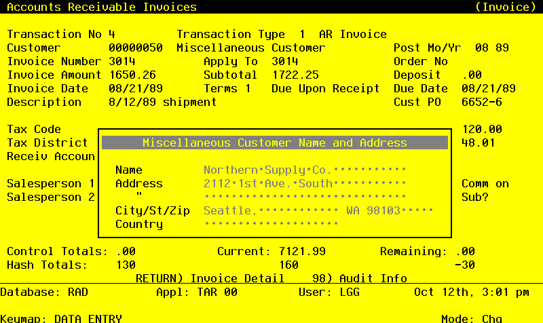The image size is (543, 323).
Task: Click the Name field Northern Supply Co.
Action: [x=305, y=170]
